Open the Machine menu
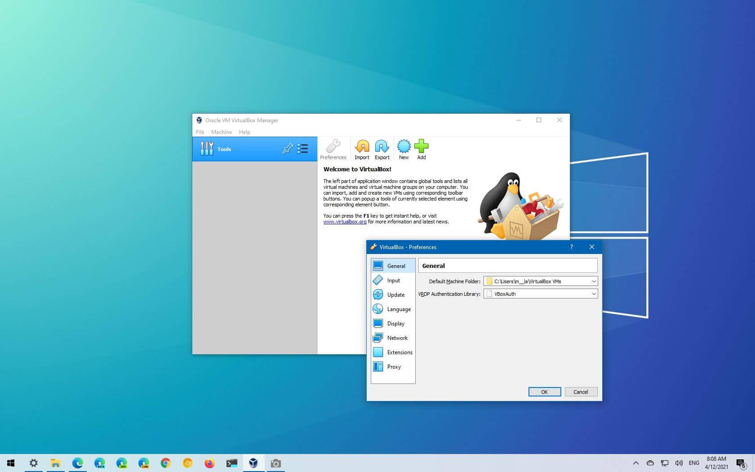Image resolution: width=755 pixels, height=472 pixels. point(221,132)
